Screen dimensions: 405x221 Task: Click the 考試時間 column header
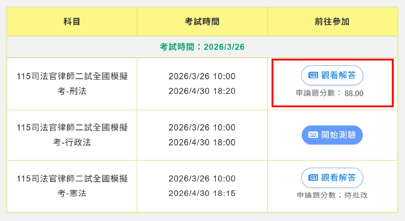pos(202,22)
